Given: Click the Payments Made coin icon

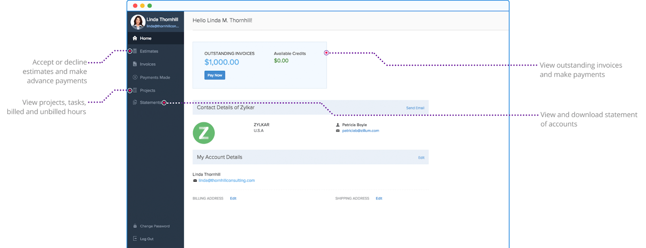Looking at the screenshot, I should coord(135,77).
